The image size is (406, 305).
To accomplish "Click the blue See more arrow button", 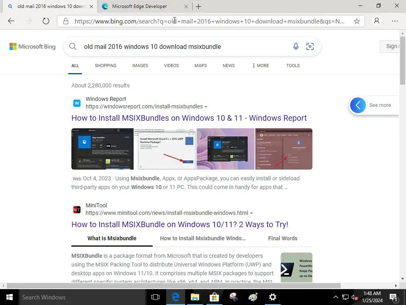I will tap(358, 105).
